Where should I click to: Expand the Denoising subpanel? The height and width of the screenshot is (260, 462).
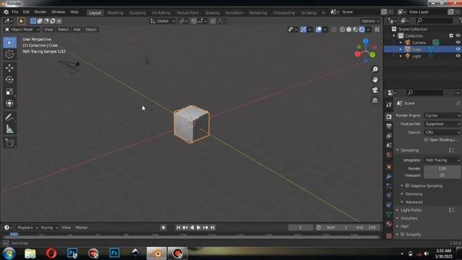coord(414,194)
